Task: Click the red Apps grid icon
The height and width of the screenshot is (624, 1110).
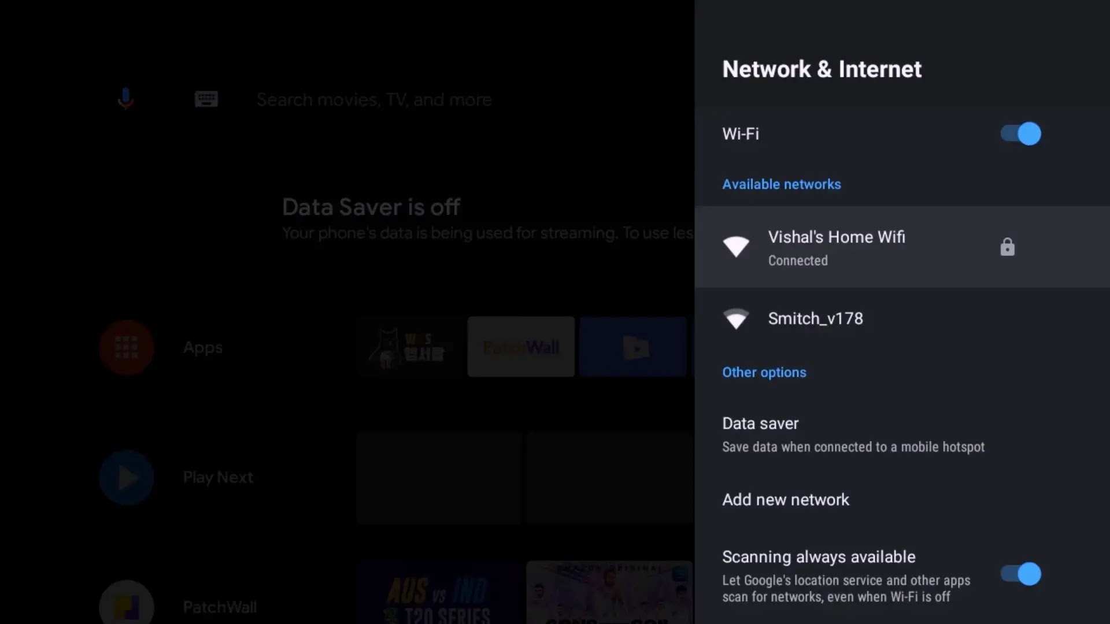Action: [x=126, y=347]
